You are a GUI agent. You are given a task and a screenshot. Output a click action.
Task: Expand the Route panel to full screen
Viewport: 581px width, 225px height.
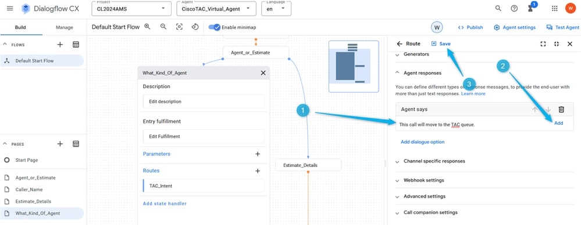click(x=543, y=43)
